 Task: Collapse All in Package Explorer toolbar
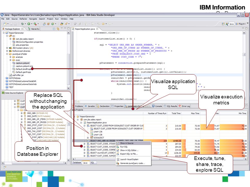tap(54, 29)
